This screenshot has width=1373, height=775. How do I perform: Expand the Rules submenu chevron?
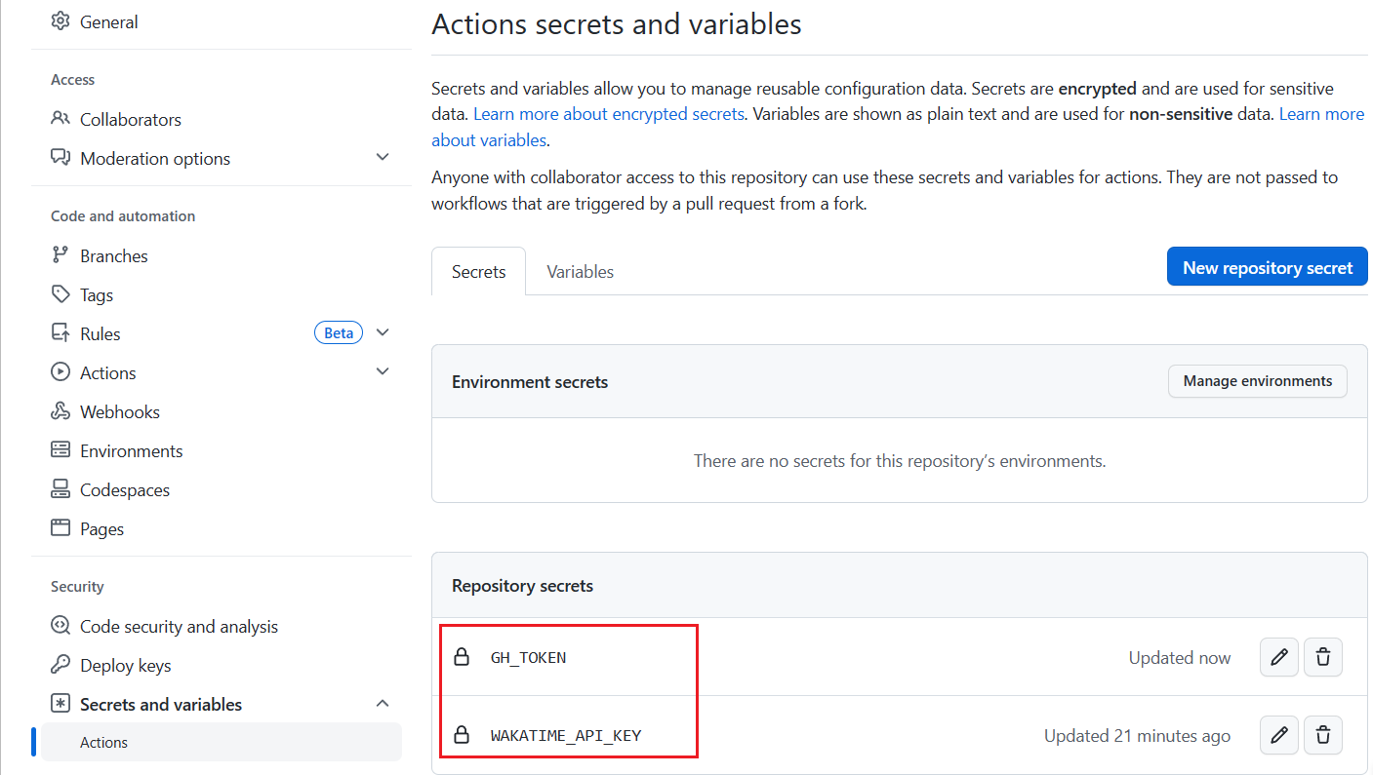click(x=383, y=333)
